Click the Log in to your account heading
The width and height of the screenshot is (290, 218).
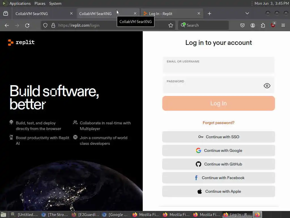(218, 43)
